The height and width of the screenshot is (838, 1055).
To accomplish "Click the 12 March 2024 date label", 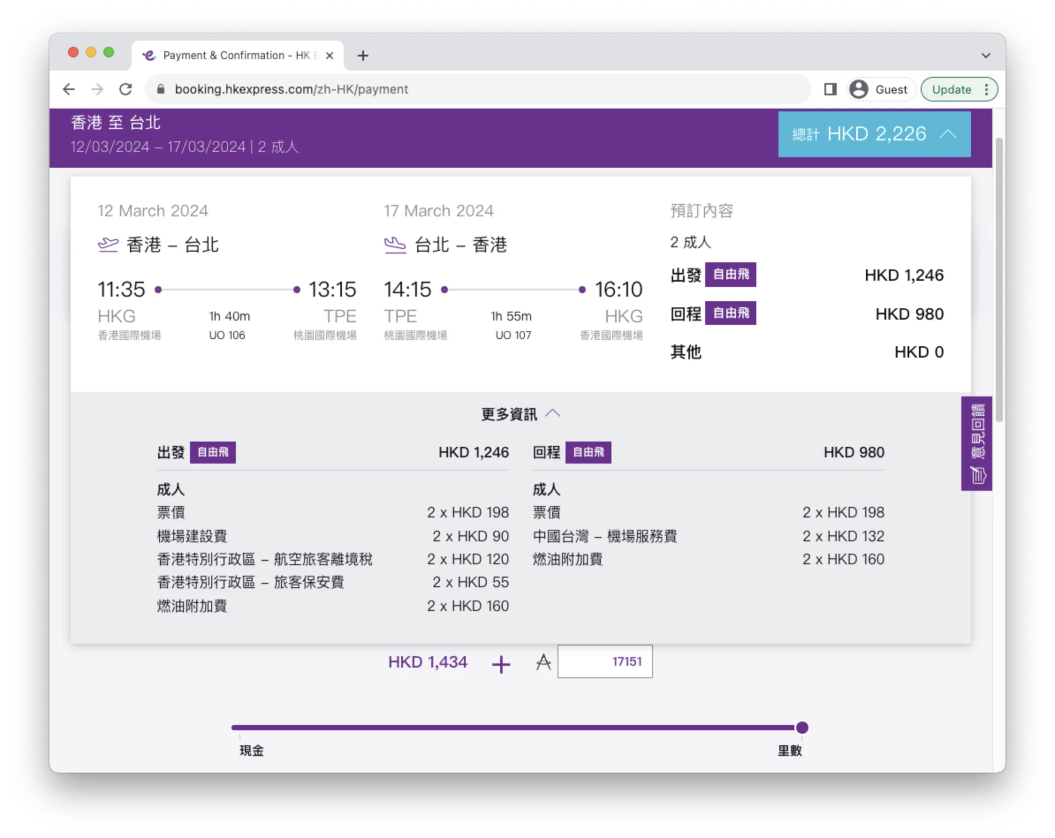I will 153,211.
